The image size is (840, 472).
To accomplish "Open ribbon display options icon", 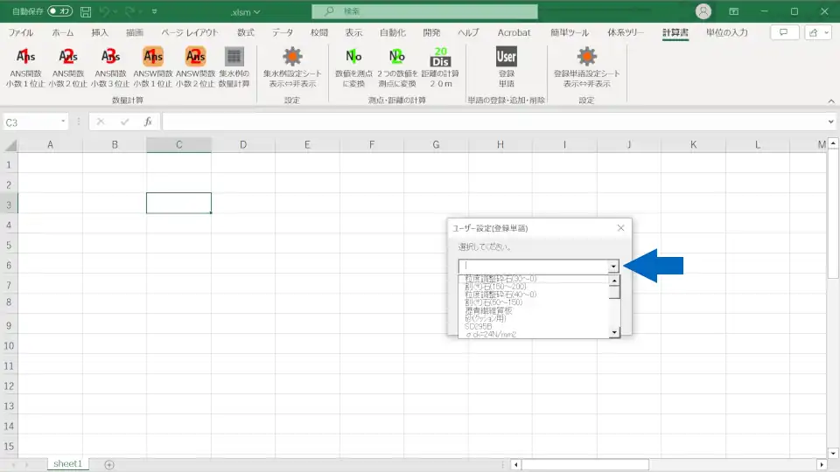I will pyautogui.click(x=734, y=11).
